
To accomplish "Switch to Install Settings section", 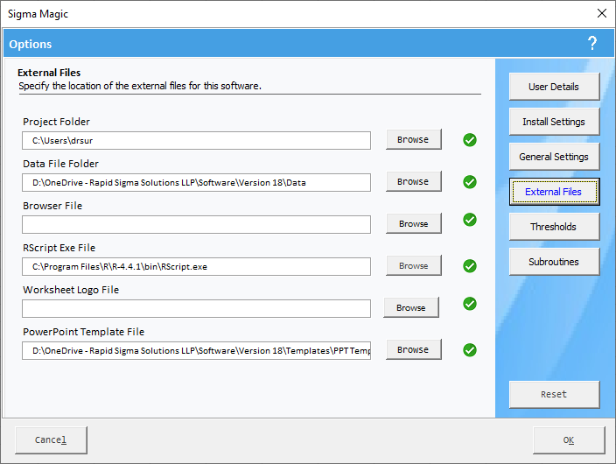I will tap(553, 122).
